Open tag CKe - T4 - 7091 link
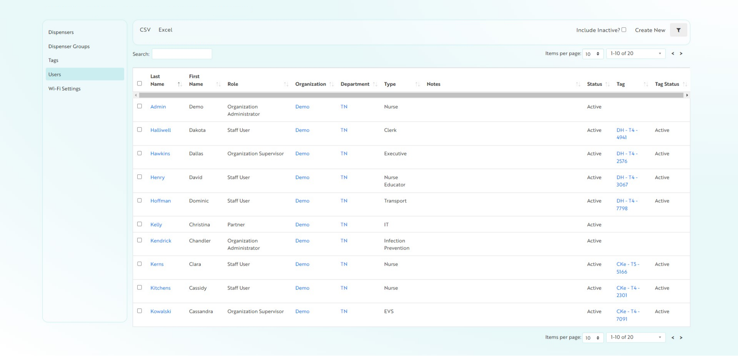 (628, 315)
